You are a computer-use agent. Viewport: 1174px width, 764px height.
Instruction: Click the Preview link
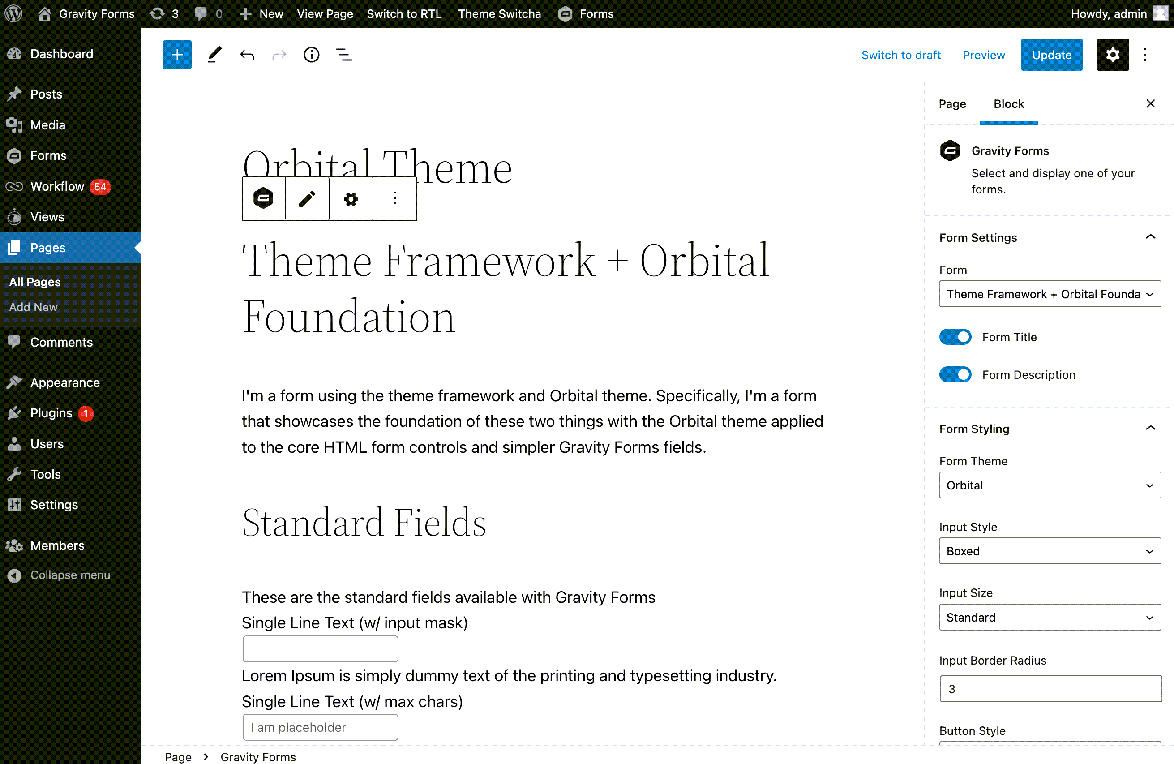pos(984,55)
